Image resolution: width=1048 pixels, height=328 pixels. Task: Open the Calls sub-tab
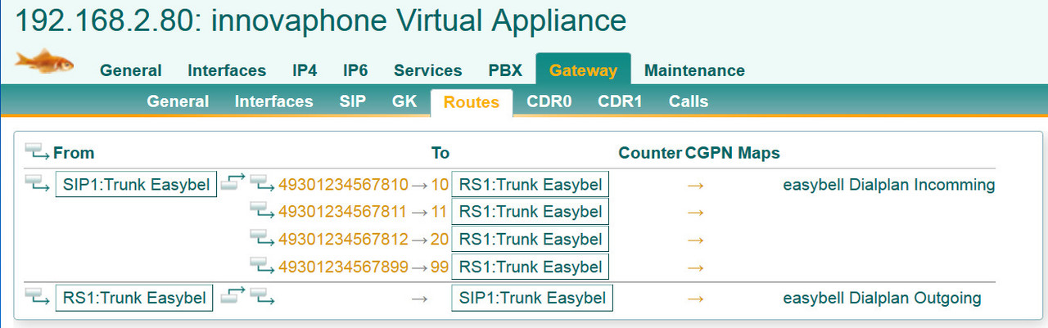click(x=688, y=102)
